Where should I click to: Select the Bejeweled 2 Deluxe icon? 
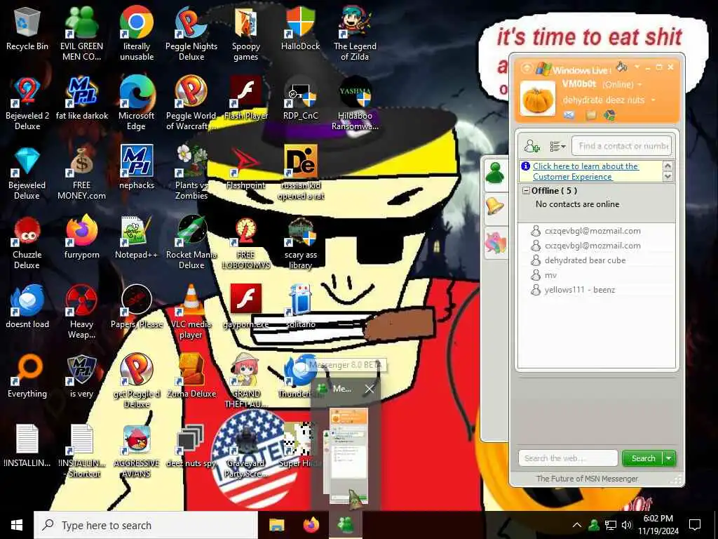coord(27,103)
